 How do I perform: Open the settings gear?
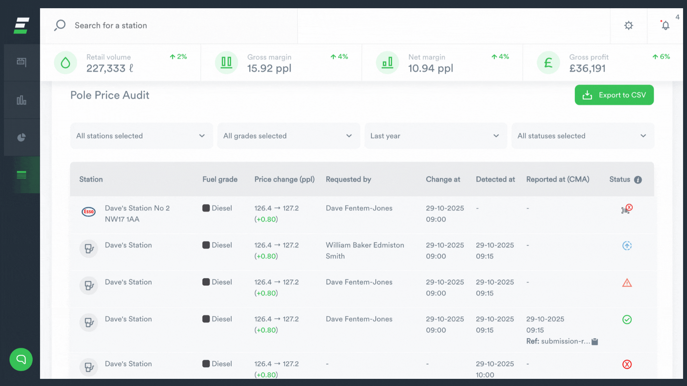click(629, 25)
